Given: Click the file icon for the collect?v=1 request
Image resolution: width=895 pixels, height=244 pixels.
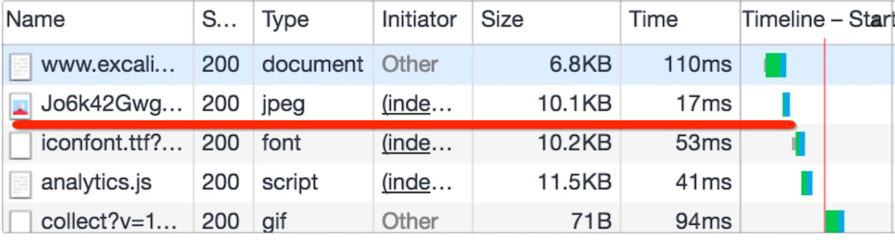Looking at the screenshot, I should click(x=20, y=221).
